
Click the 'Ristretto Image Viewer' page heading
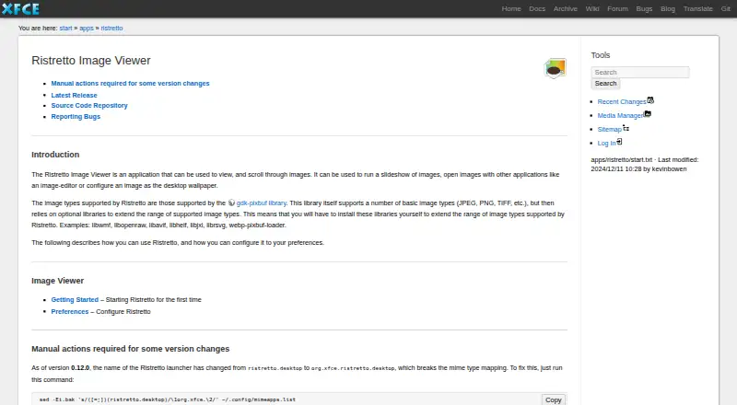pyautogui.click(x=90, y=61)
